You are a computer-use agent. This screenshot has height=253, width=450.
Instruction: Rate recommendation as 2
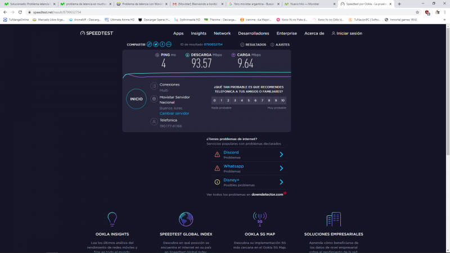[228, 101]
